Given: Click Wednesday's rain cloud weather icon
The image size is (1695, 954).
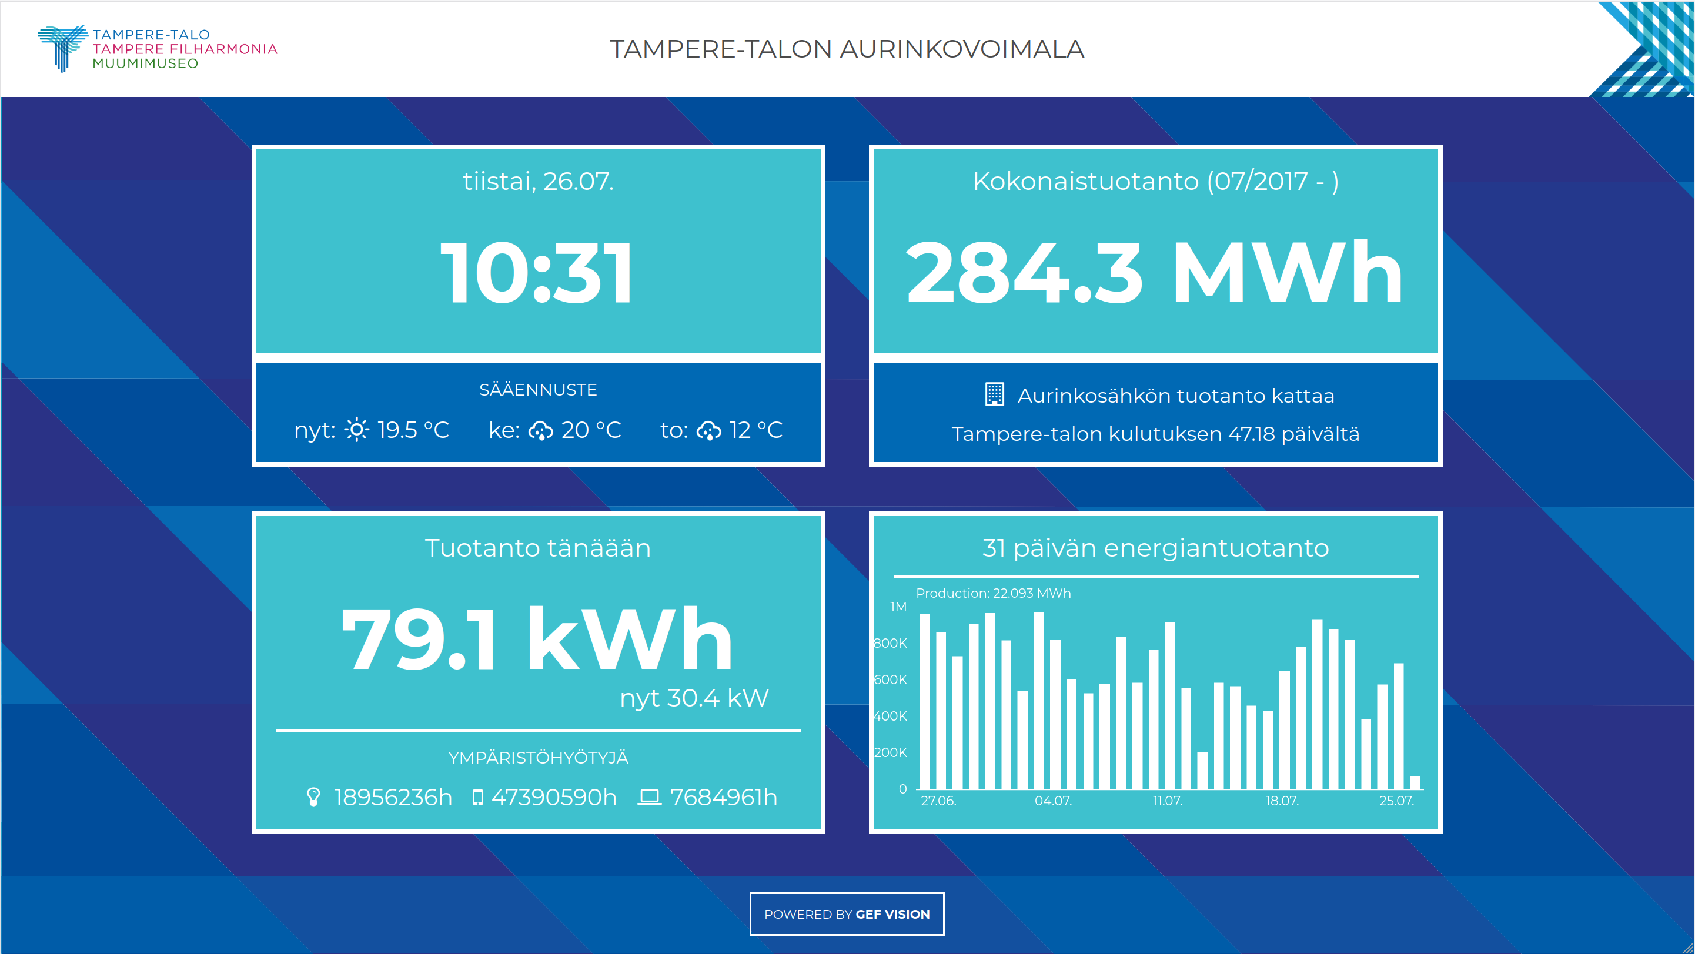Looking at the screenshot, I should click(541, 430).
